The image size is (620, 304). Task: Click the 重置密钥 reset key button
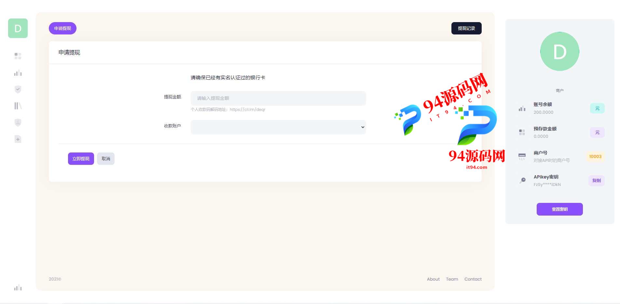[x=560, y=209]
